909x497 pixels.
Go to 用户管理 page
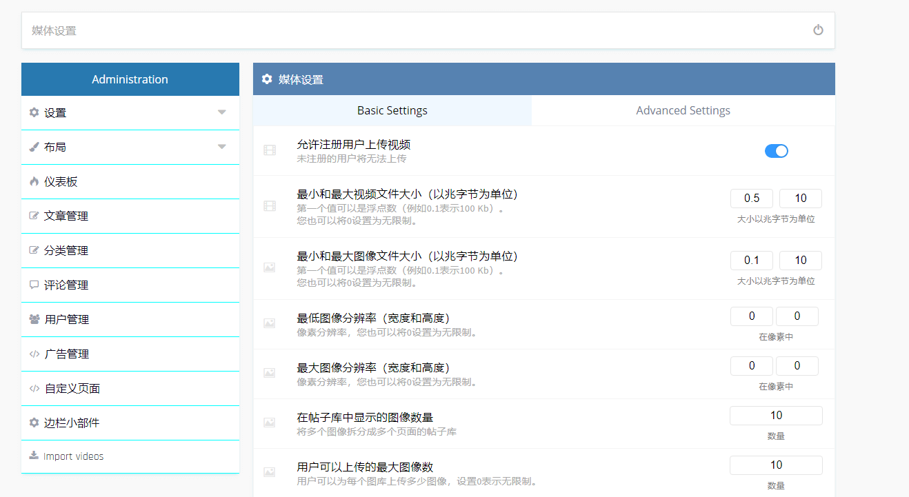pos(130,320)
